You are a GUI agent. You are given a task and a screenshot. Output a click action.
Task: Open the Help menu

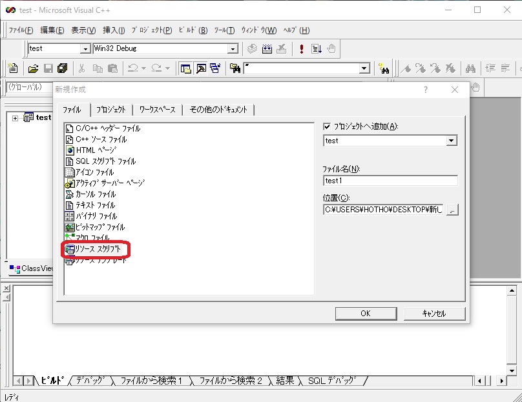coord(297,30)
